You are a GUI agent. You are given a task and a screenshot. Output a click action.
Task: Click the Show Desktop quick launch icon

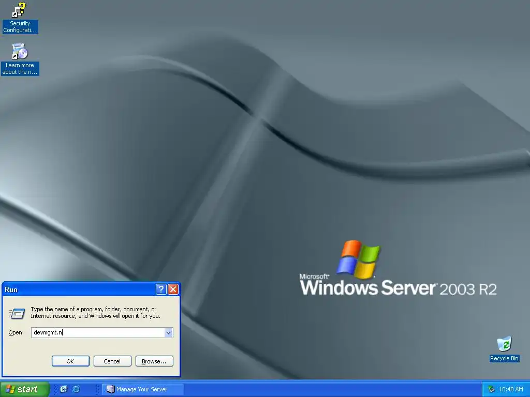coord(64,389)
